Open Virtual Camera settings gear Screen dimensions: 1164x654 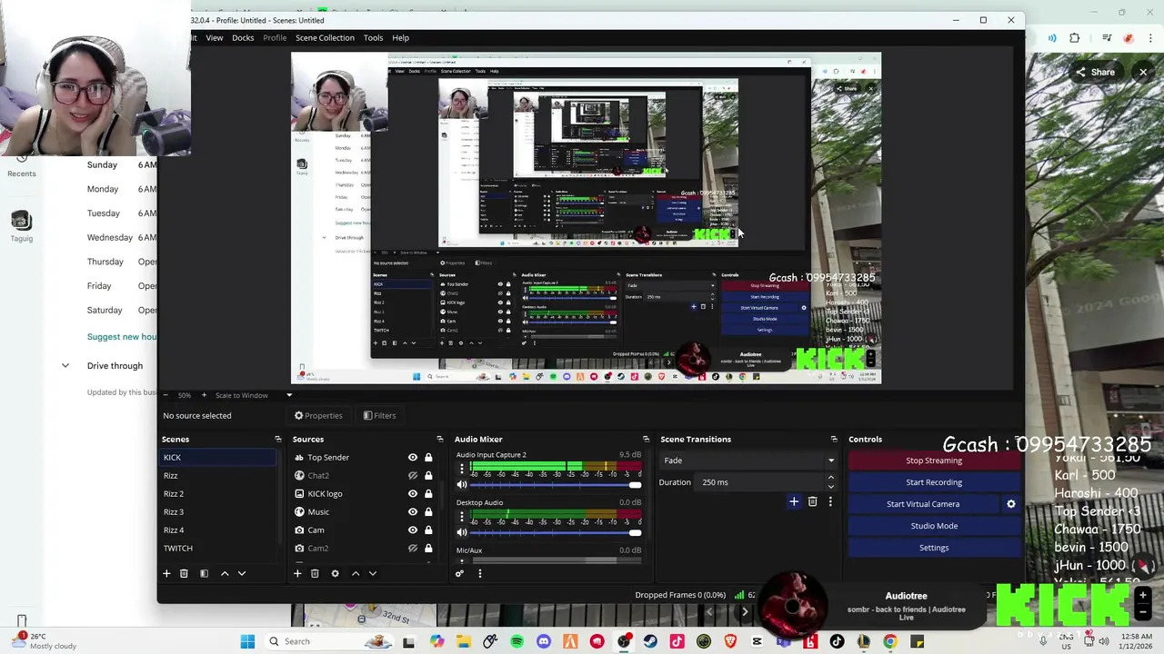pos(1010,504)
